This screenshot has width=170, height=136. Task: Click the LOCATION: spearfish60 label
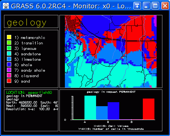29,93
